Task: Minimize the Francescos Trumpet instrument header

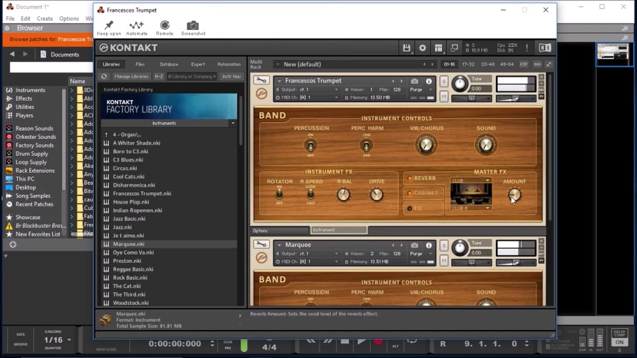Action: coord(541,84)
